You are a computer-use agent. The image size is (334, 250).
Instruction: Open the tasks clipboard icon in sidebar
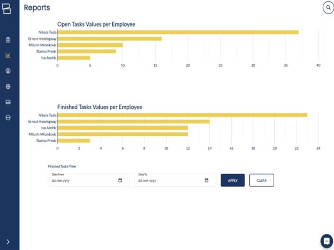(8, 40)
